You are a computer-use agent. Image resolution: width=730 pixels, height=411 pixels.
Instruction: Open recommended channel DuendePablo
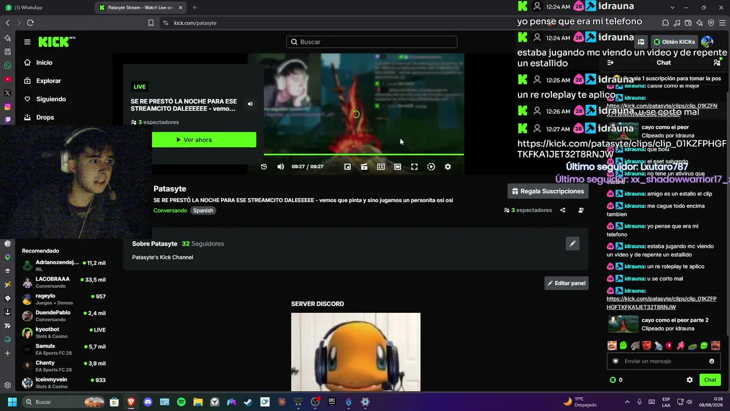coord(64,316)
